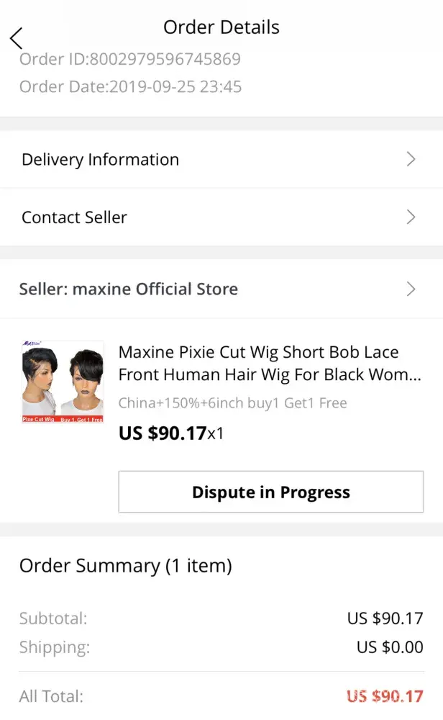Click the Shipping US $0.00 amount
This screenshot has width=443, height=720.
(x=390, y=647)
